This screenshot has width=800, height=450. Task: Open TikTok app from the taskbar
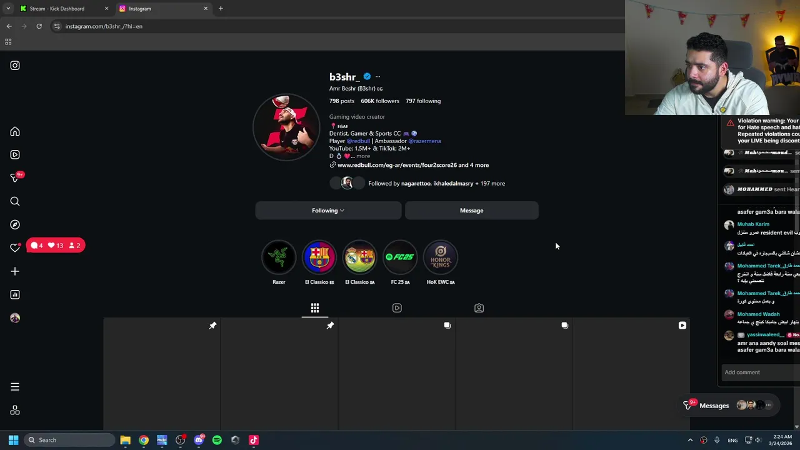[x=254, y=440]
